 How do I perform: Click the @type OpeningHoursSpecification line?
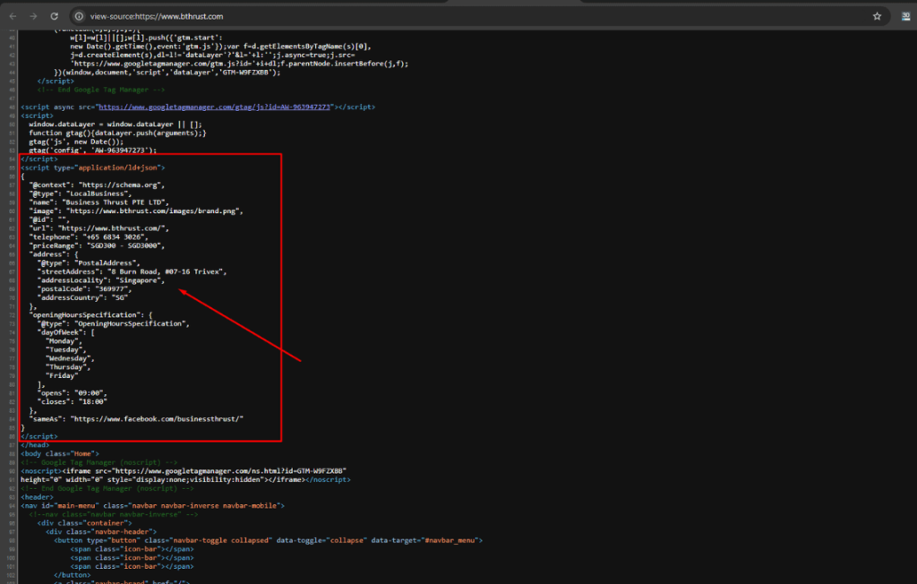click(114, 323)
